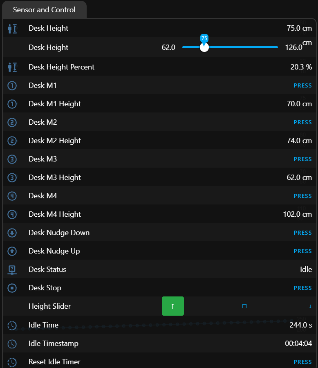Click the Height Slider green up arrow
This screenshot has width=318, height=368.
173,306
